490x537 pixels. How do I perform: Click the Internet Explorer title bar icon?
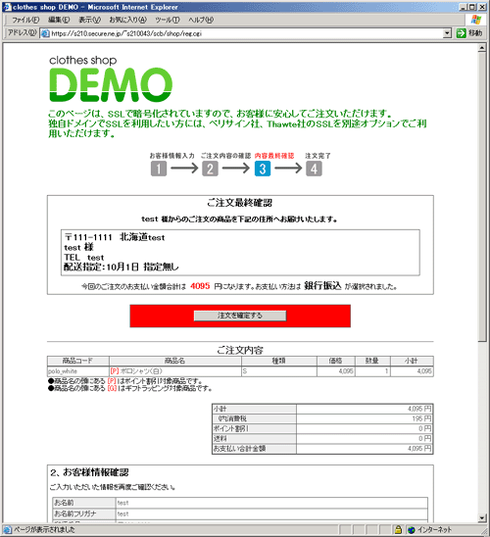[x=7, y=7]
